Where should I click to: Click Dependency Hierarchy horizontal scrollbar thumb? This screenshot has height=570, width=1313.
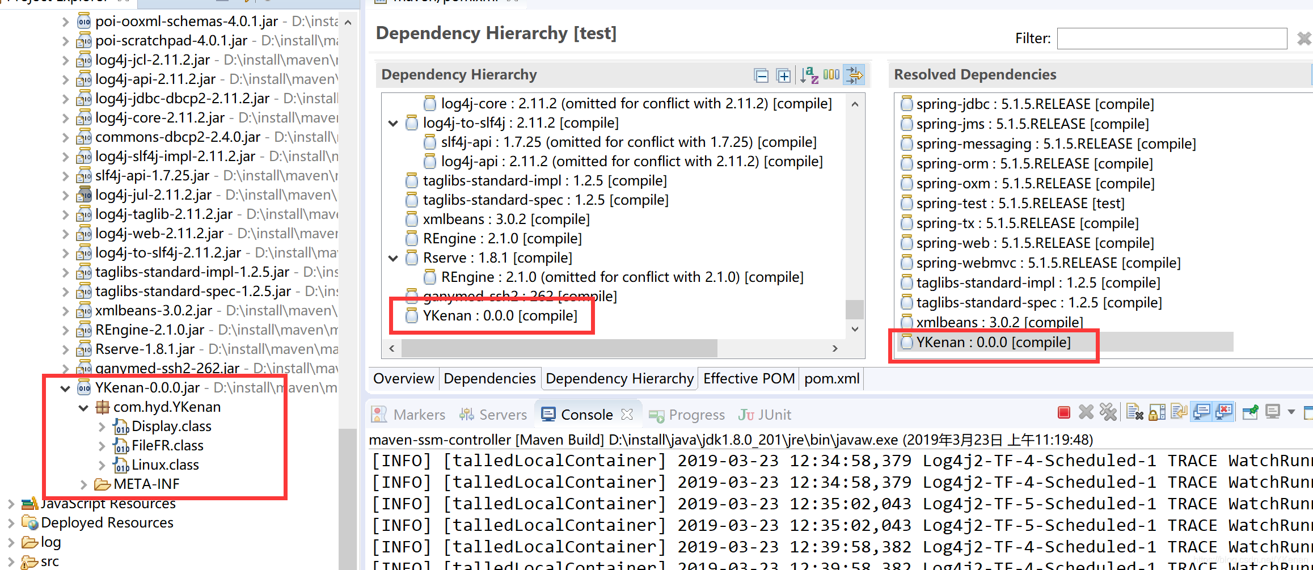tap(559, 348)
